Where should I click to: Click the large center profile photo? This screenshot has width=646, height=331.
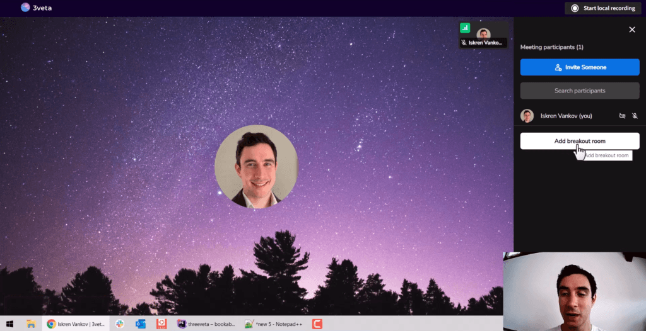[256, 166]
